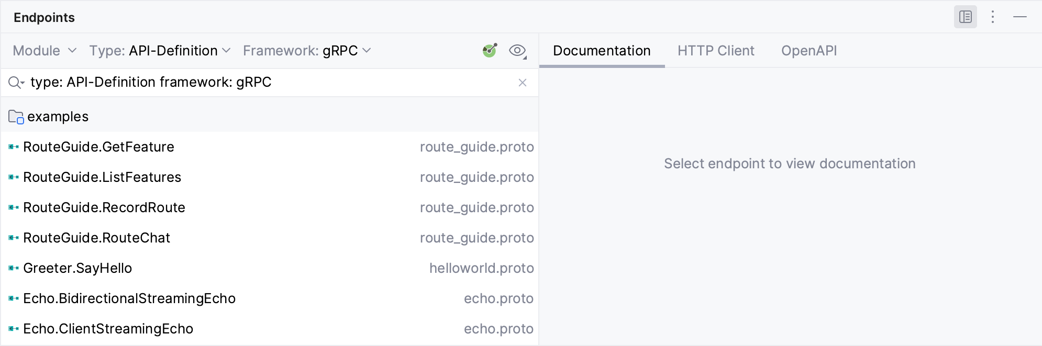Select the Echo.BidirectionalStreamingEcho endpoint

[x=129, y=298]
